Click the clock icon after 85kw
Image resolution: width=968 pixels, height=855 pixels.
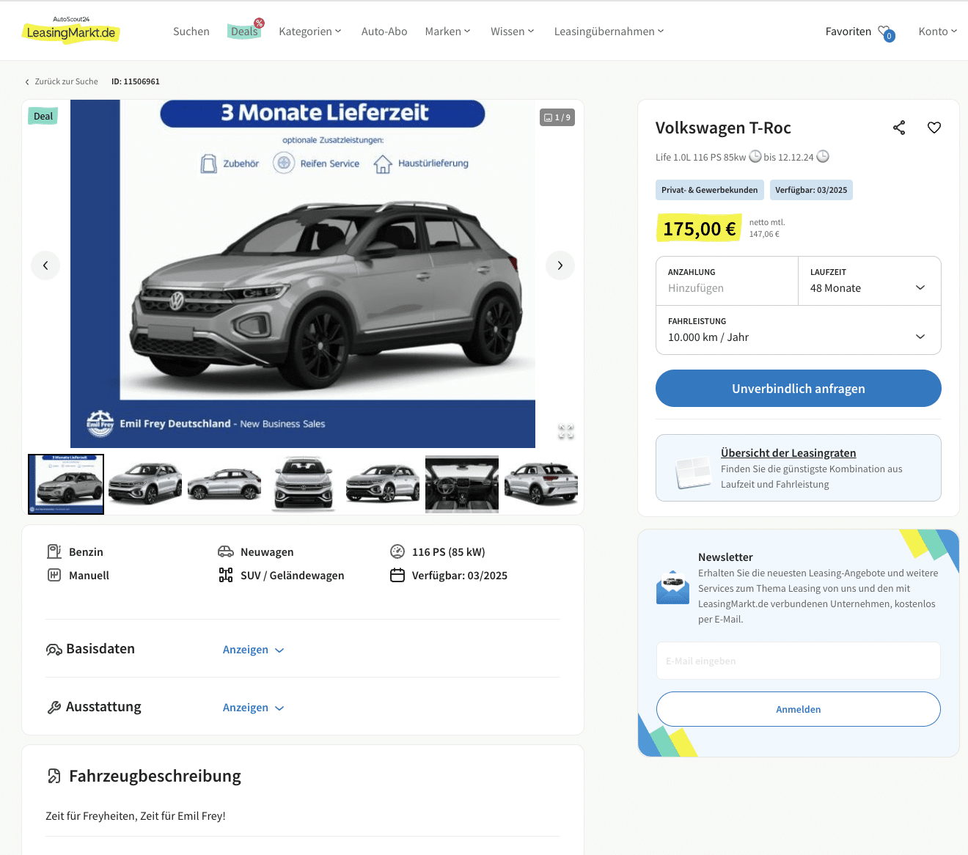(755, 156)
